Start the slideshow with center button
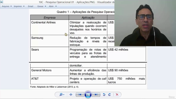 88,95
